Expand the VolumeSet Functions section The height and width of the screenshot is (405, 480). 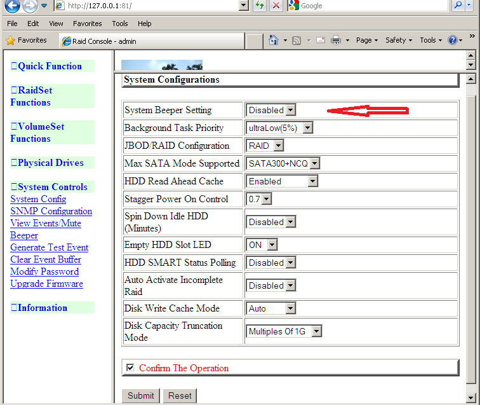(x=52, y=132)
